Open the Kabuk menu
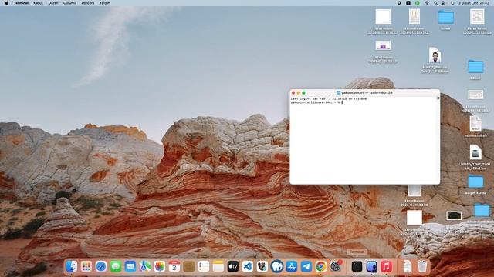The width and height of the screenshot is (494, 277). click(38, 3)
